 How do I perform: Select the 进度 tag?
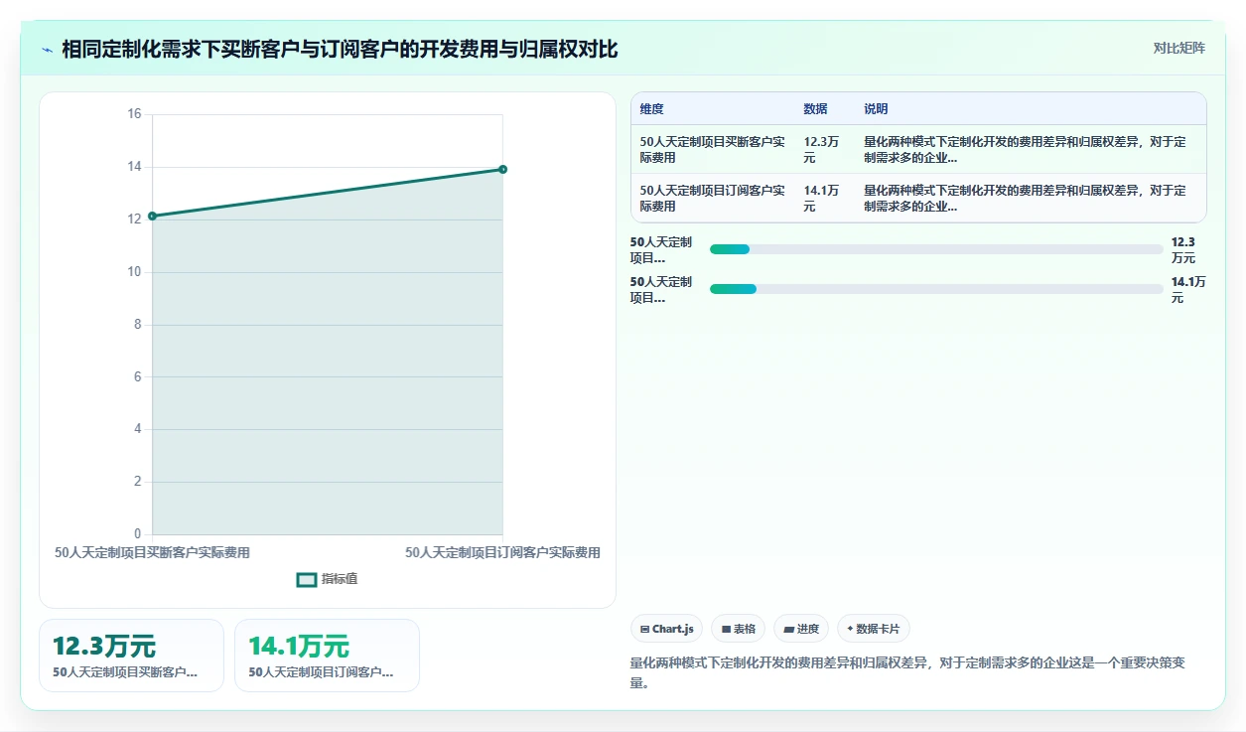(x=801, y=629)
